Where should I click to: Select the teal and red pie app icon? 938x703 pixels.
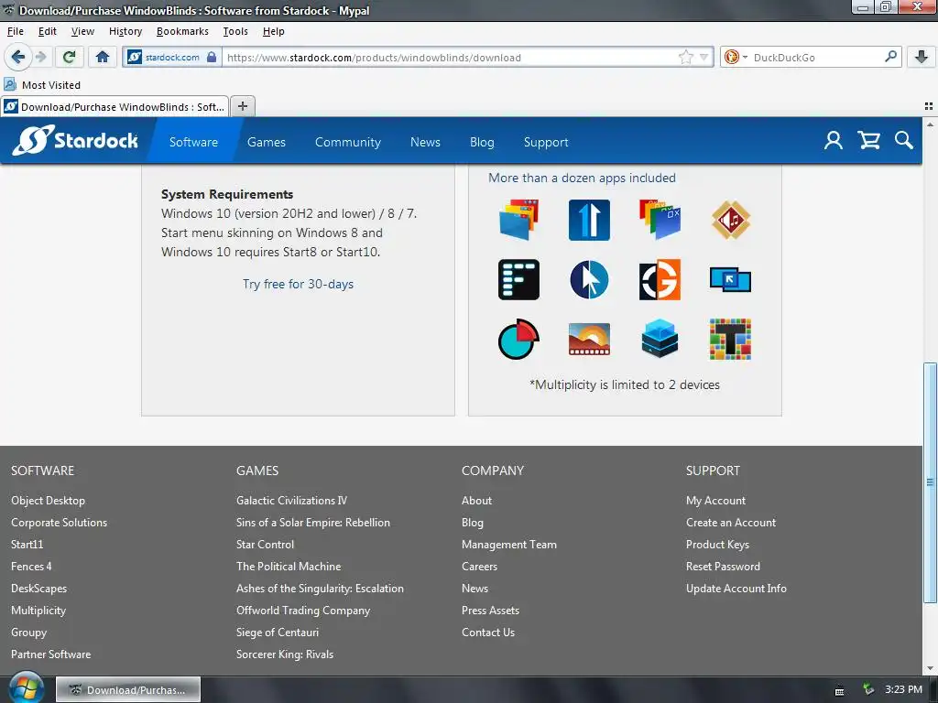518,339
